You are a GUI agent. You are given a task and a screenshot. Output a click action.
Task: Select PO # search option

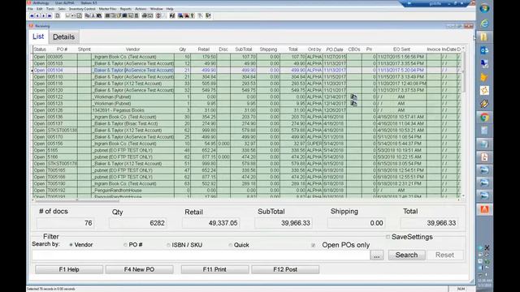click(125, 245)
